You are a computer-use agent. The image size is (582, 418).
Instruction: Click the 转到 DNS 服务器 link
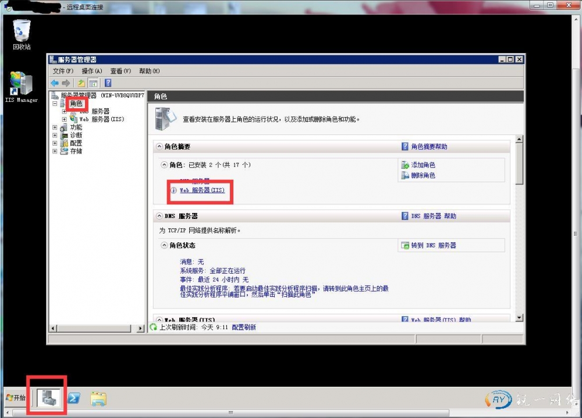(433, 246)
